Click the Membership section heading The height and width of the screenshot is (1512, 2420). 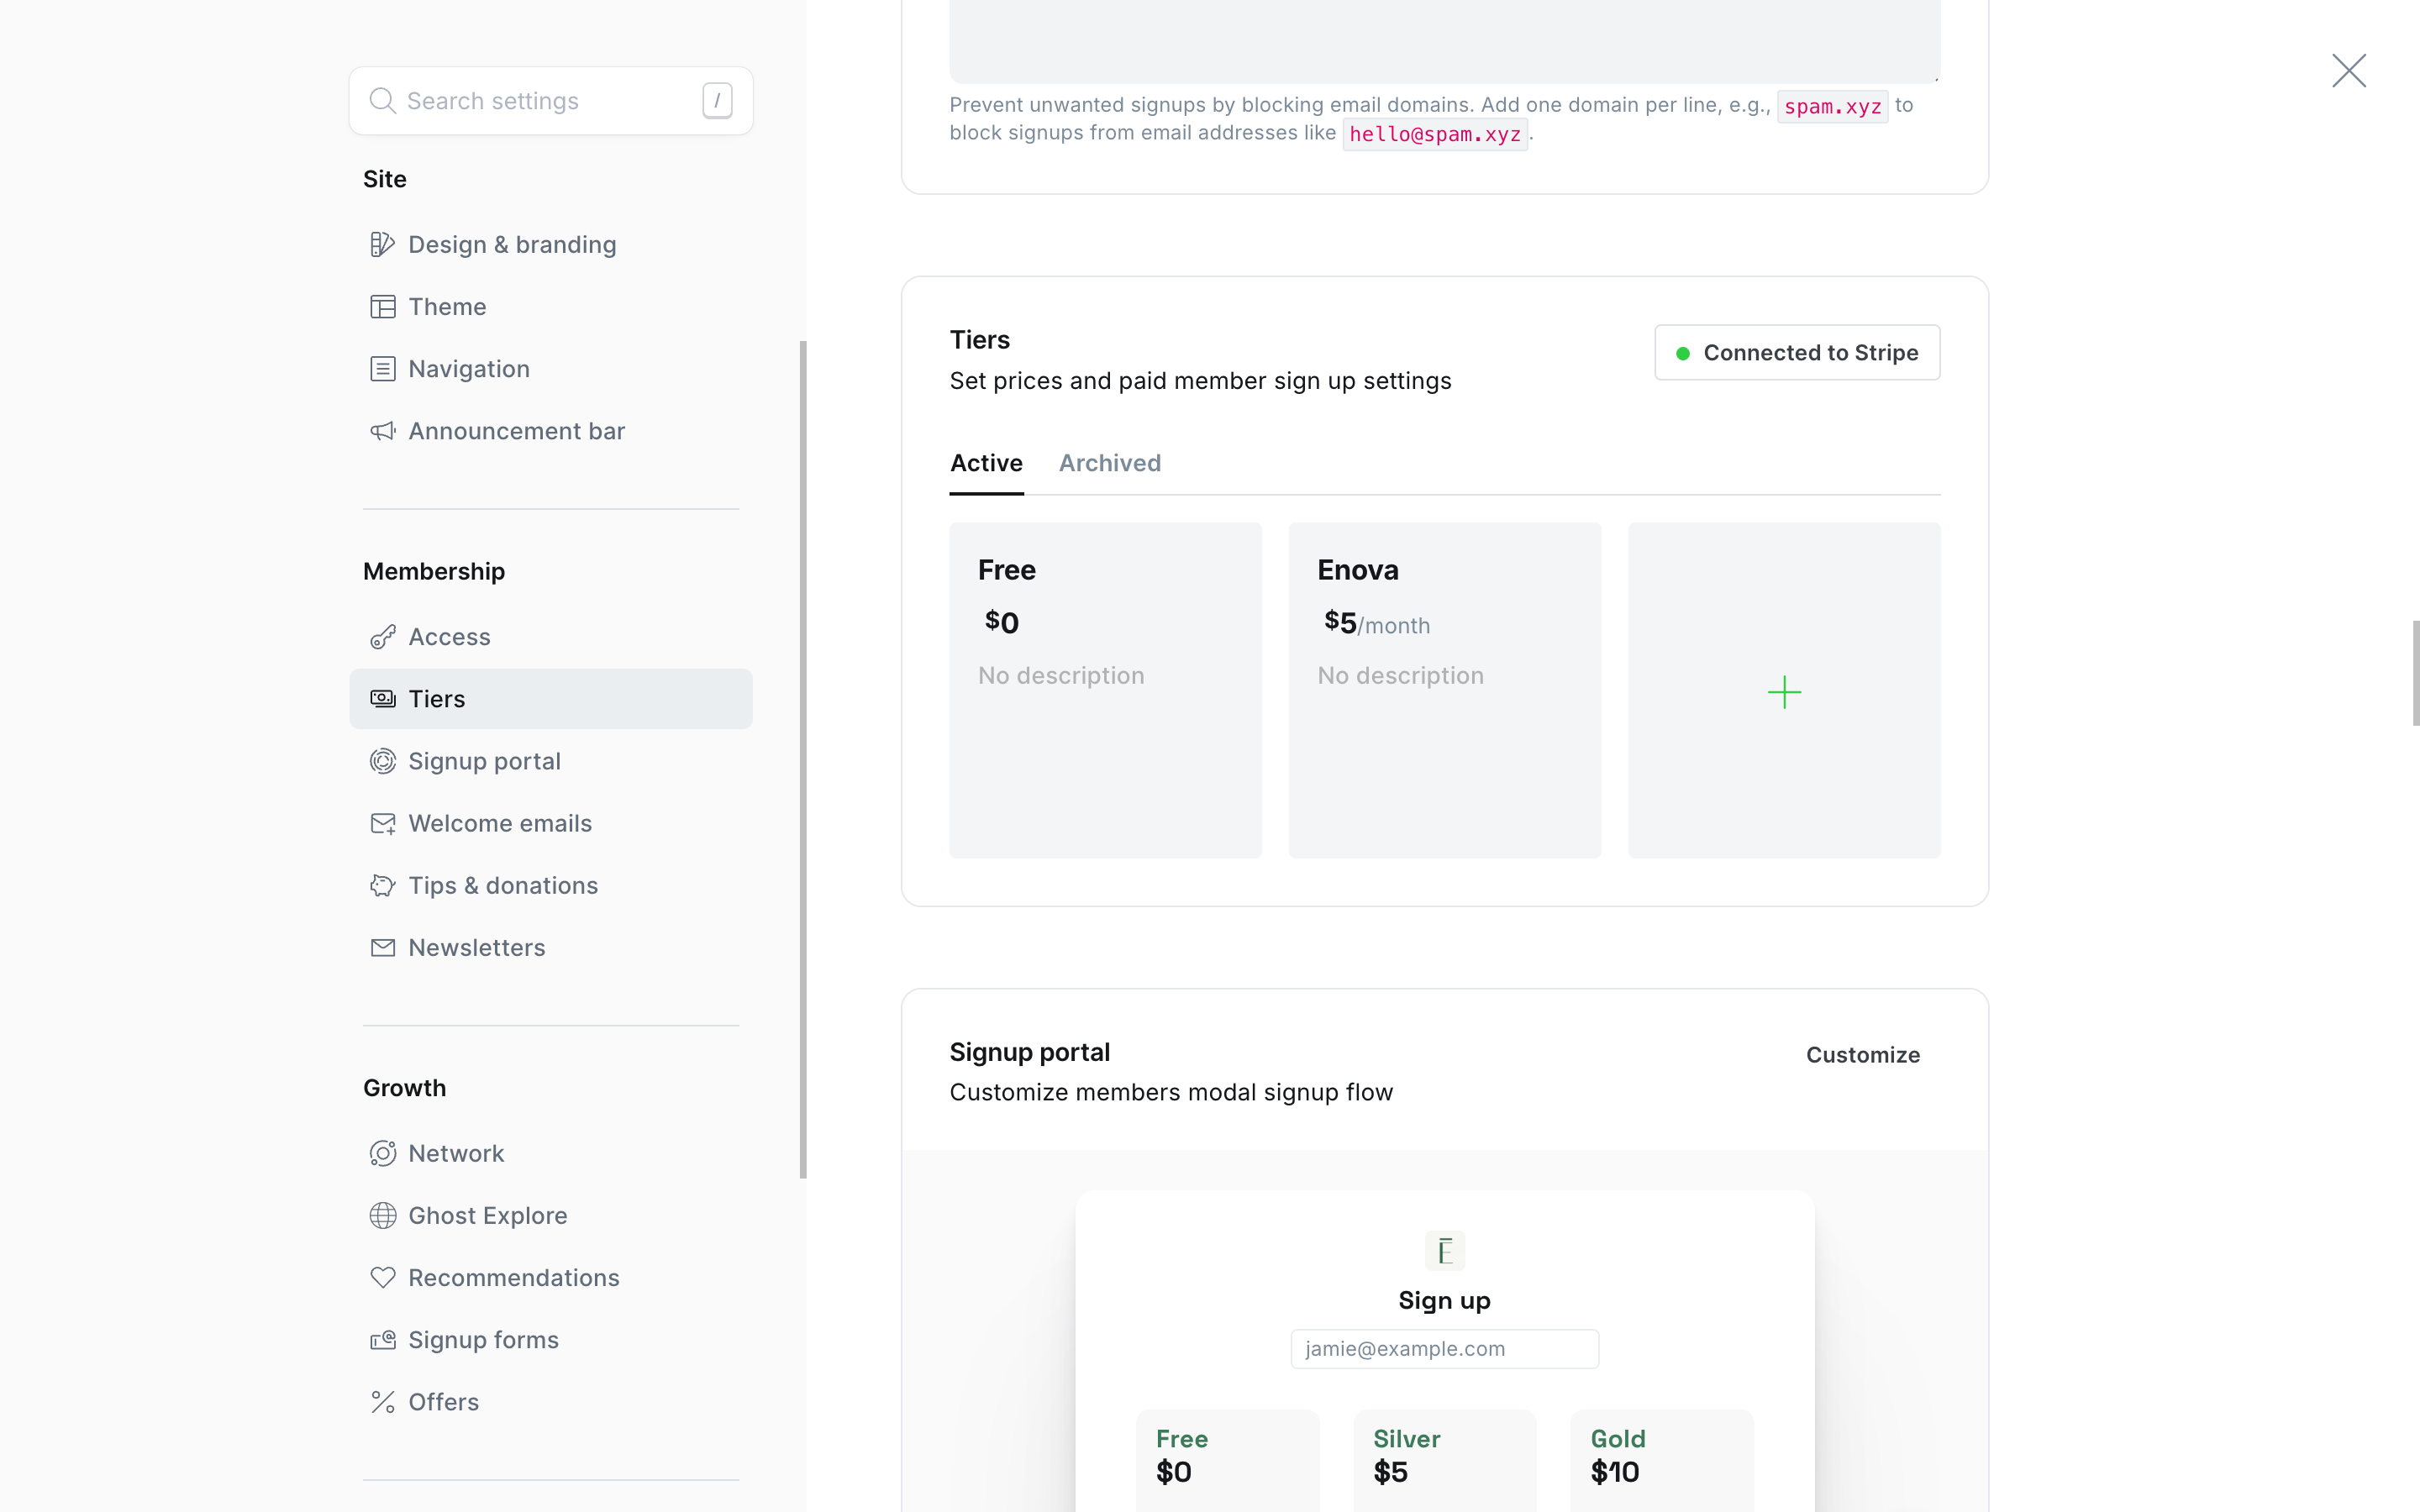click(x=434, y=571)
